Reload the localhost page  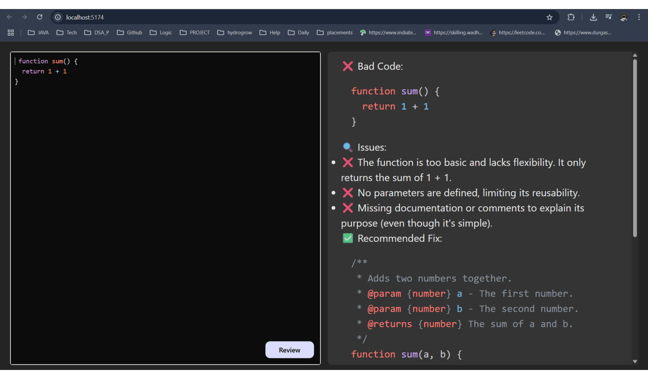[40, 17]
